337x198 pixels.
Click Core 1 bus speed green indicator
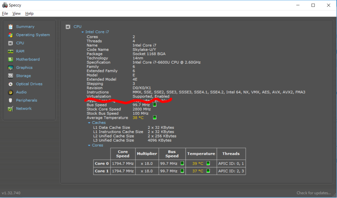point(182,171)
